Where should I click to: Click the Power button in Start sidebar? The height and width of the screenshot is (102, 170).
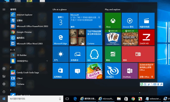pyautogui.click(x=4, y=92)
